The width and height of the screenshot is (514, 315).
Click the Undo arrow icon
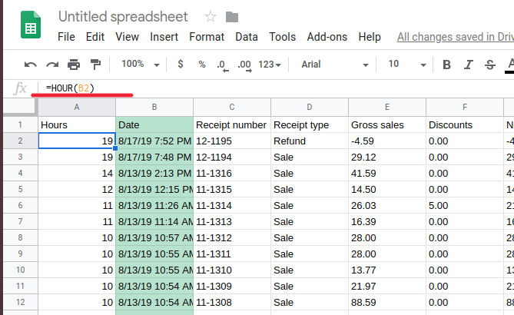point(31,65)
